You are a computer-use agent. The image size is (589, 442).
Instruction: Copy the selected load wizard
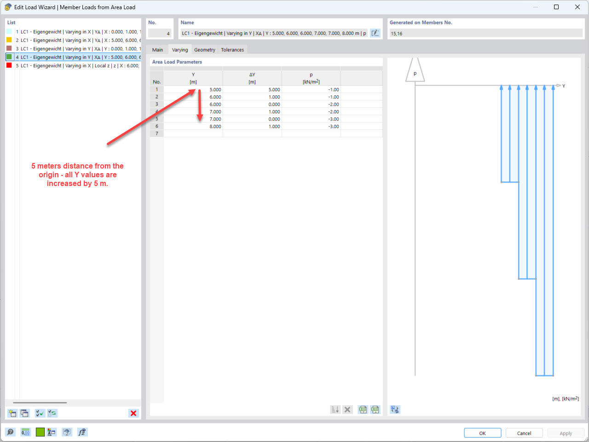24,413
